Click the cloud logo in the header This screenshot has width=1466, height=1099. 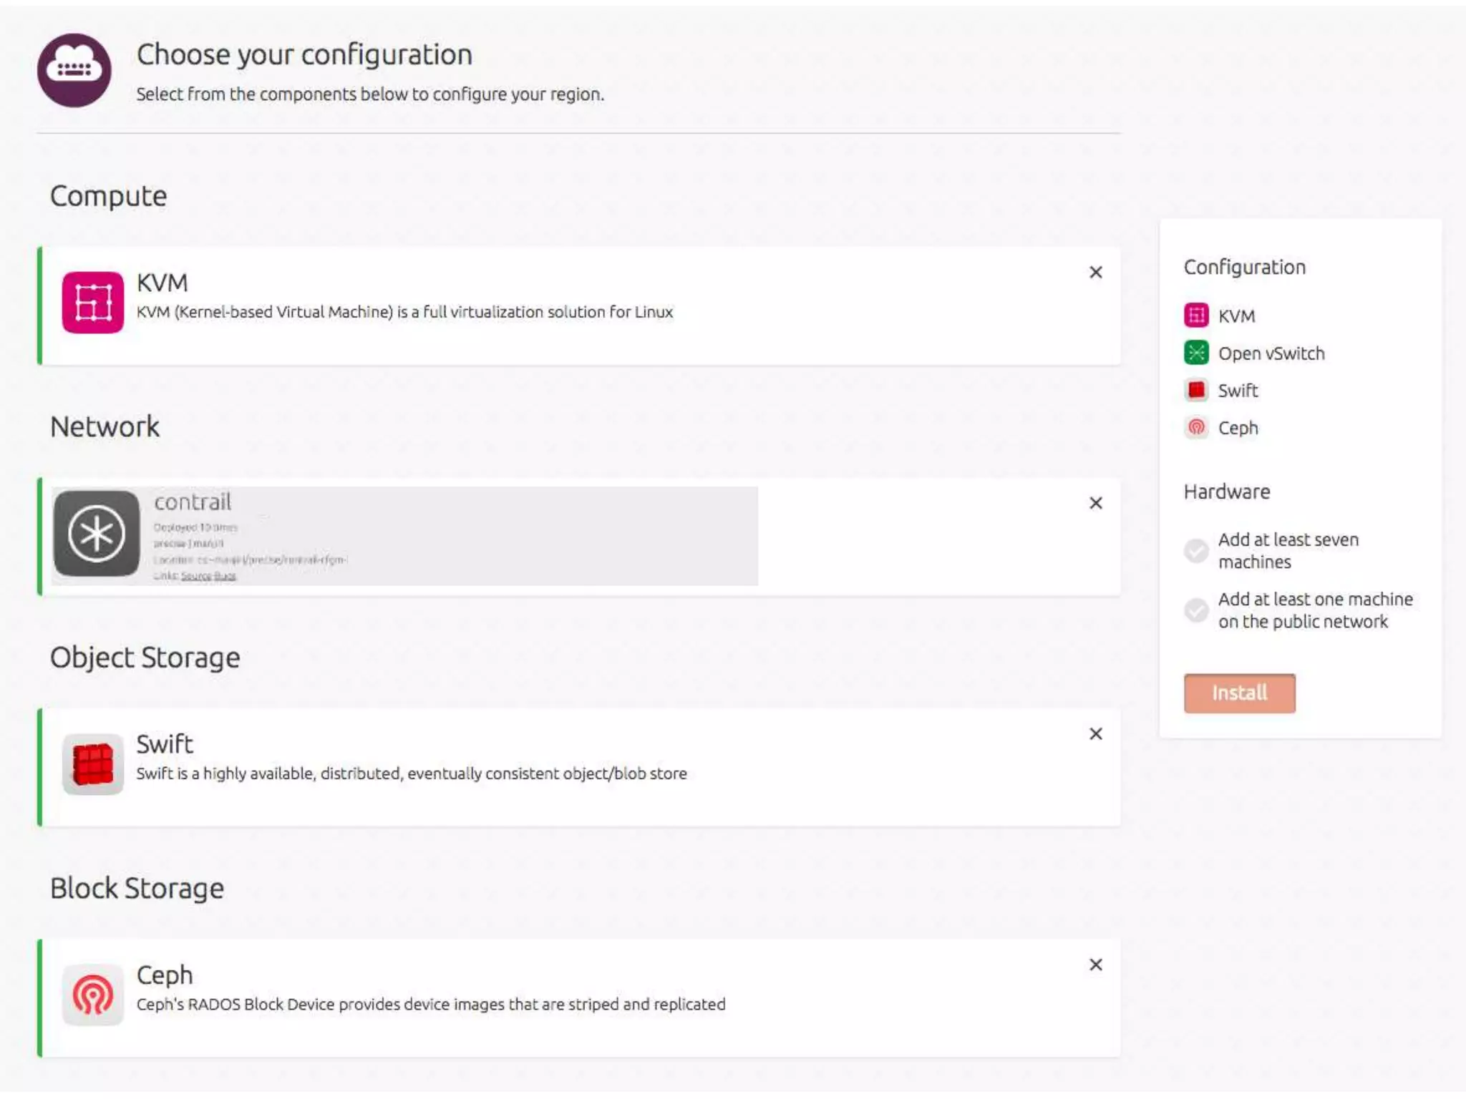[74, 70]
